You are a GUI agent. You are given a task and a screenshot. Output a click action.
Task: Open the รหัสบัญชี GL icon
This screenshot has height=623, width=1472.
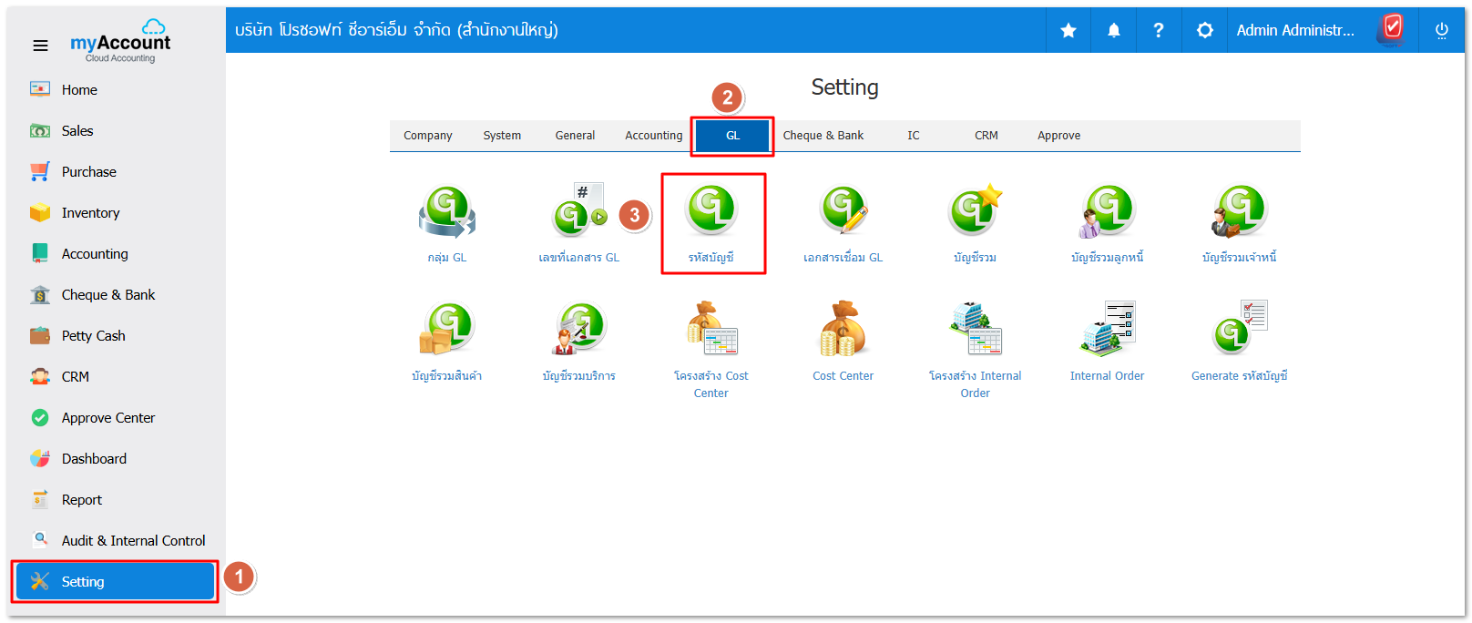[x=711, y=212]
